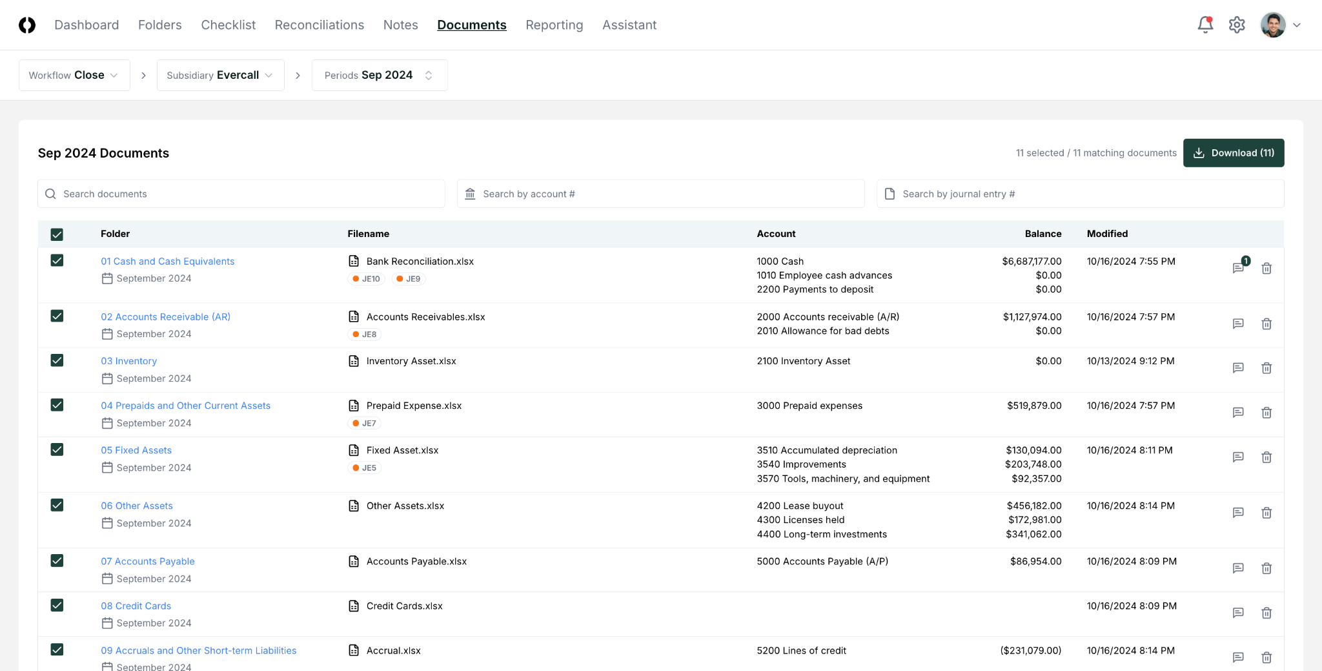
Task: Delete Inventory Asset.xlsx using its trash icon
Action: click(x=1266, y=367)
